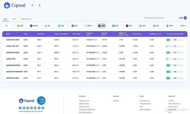Screen dimensions: 190x114
Task: Sort table by Hashrate column
Action: tap(41, 34)
